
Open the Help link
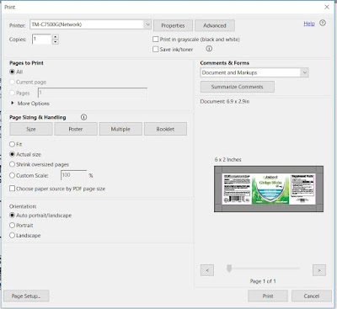point(309,24)
